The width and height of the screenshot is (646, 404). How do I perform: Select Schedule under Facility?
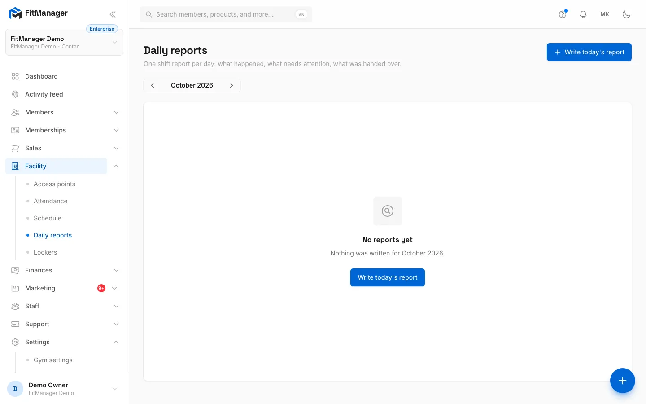(48, 218)
